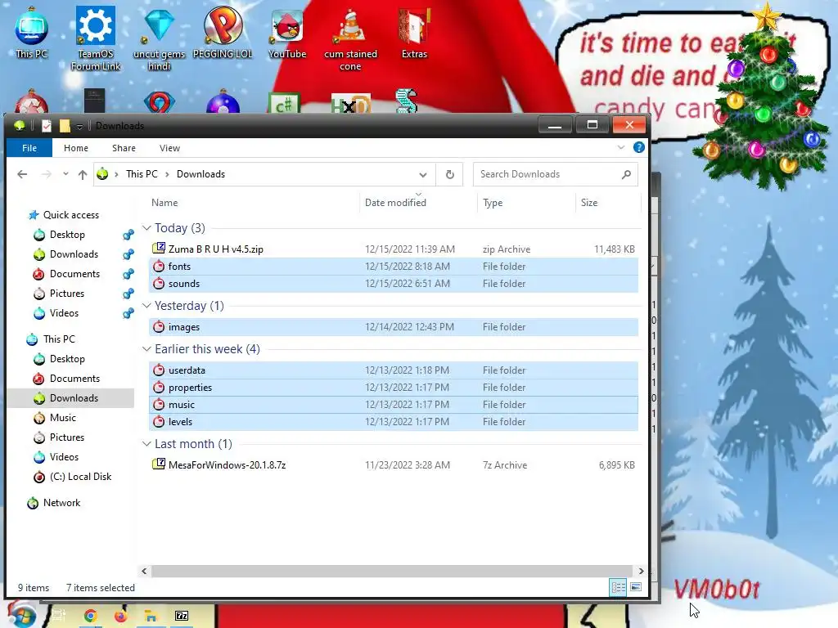This screenshot has width=838, height=628.
Task: Click the Start button
Action: pyautogui.click(x=22, y=615)
